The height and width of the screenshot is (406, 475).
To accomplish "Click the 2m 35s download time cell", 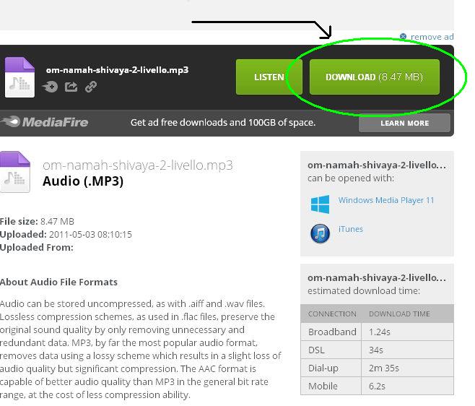I will click(408, 368).
